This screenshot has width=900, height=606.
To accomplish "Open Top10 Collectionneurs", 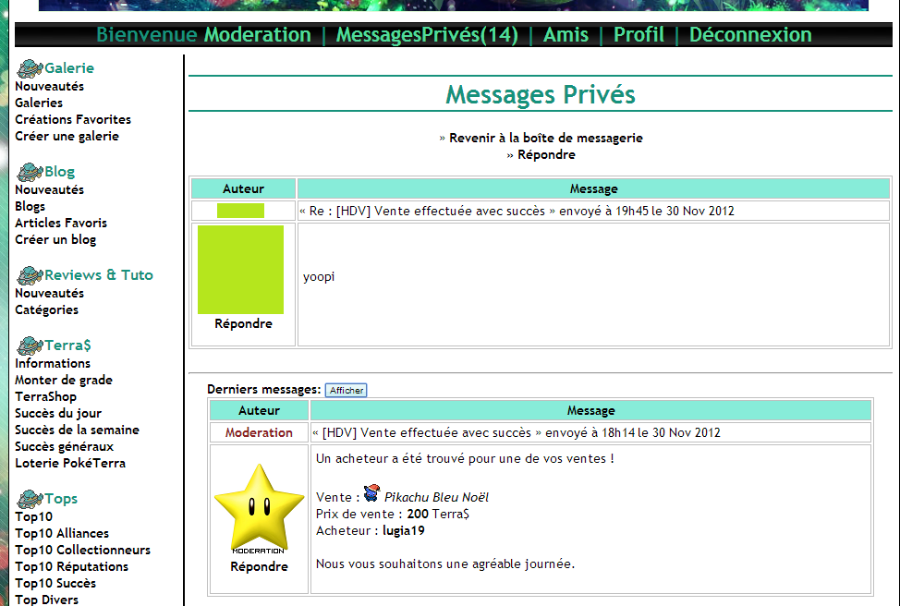I will 82,550.
